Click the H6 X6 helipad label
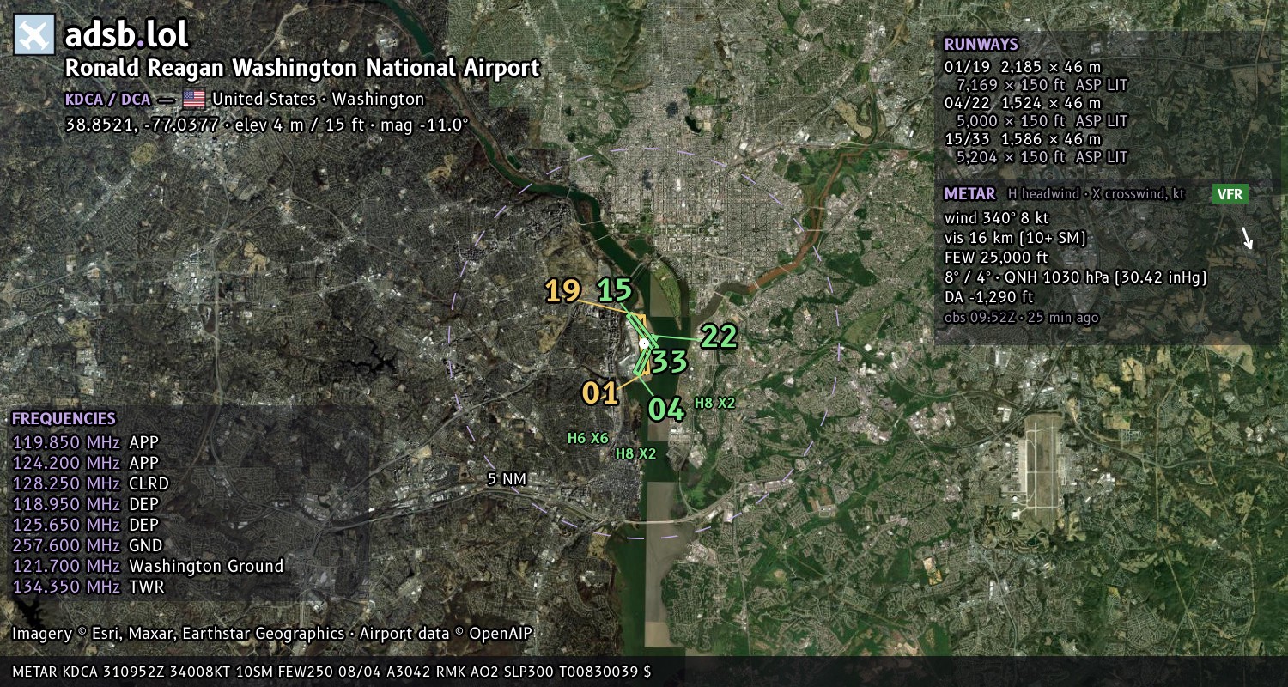 tap(588, 438)
